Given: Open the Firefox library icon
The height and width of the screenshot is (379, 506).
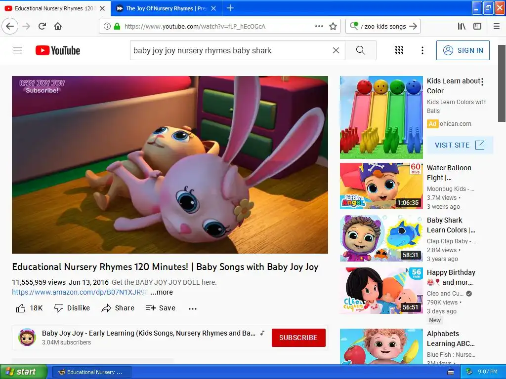Looking at the screenshot, I should pos(462,26).
